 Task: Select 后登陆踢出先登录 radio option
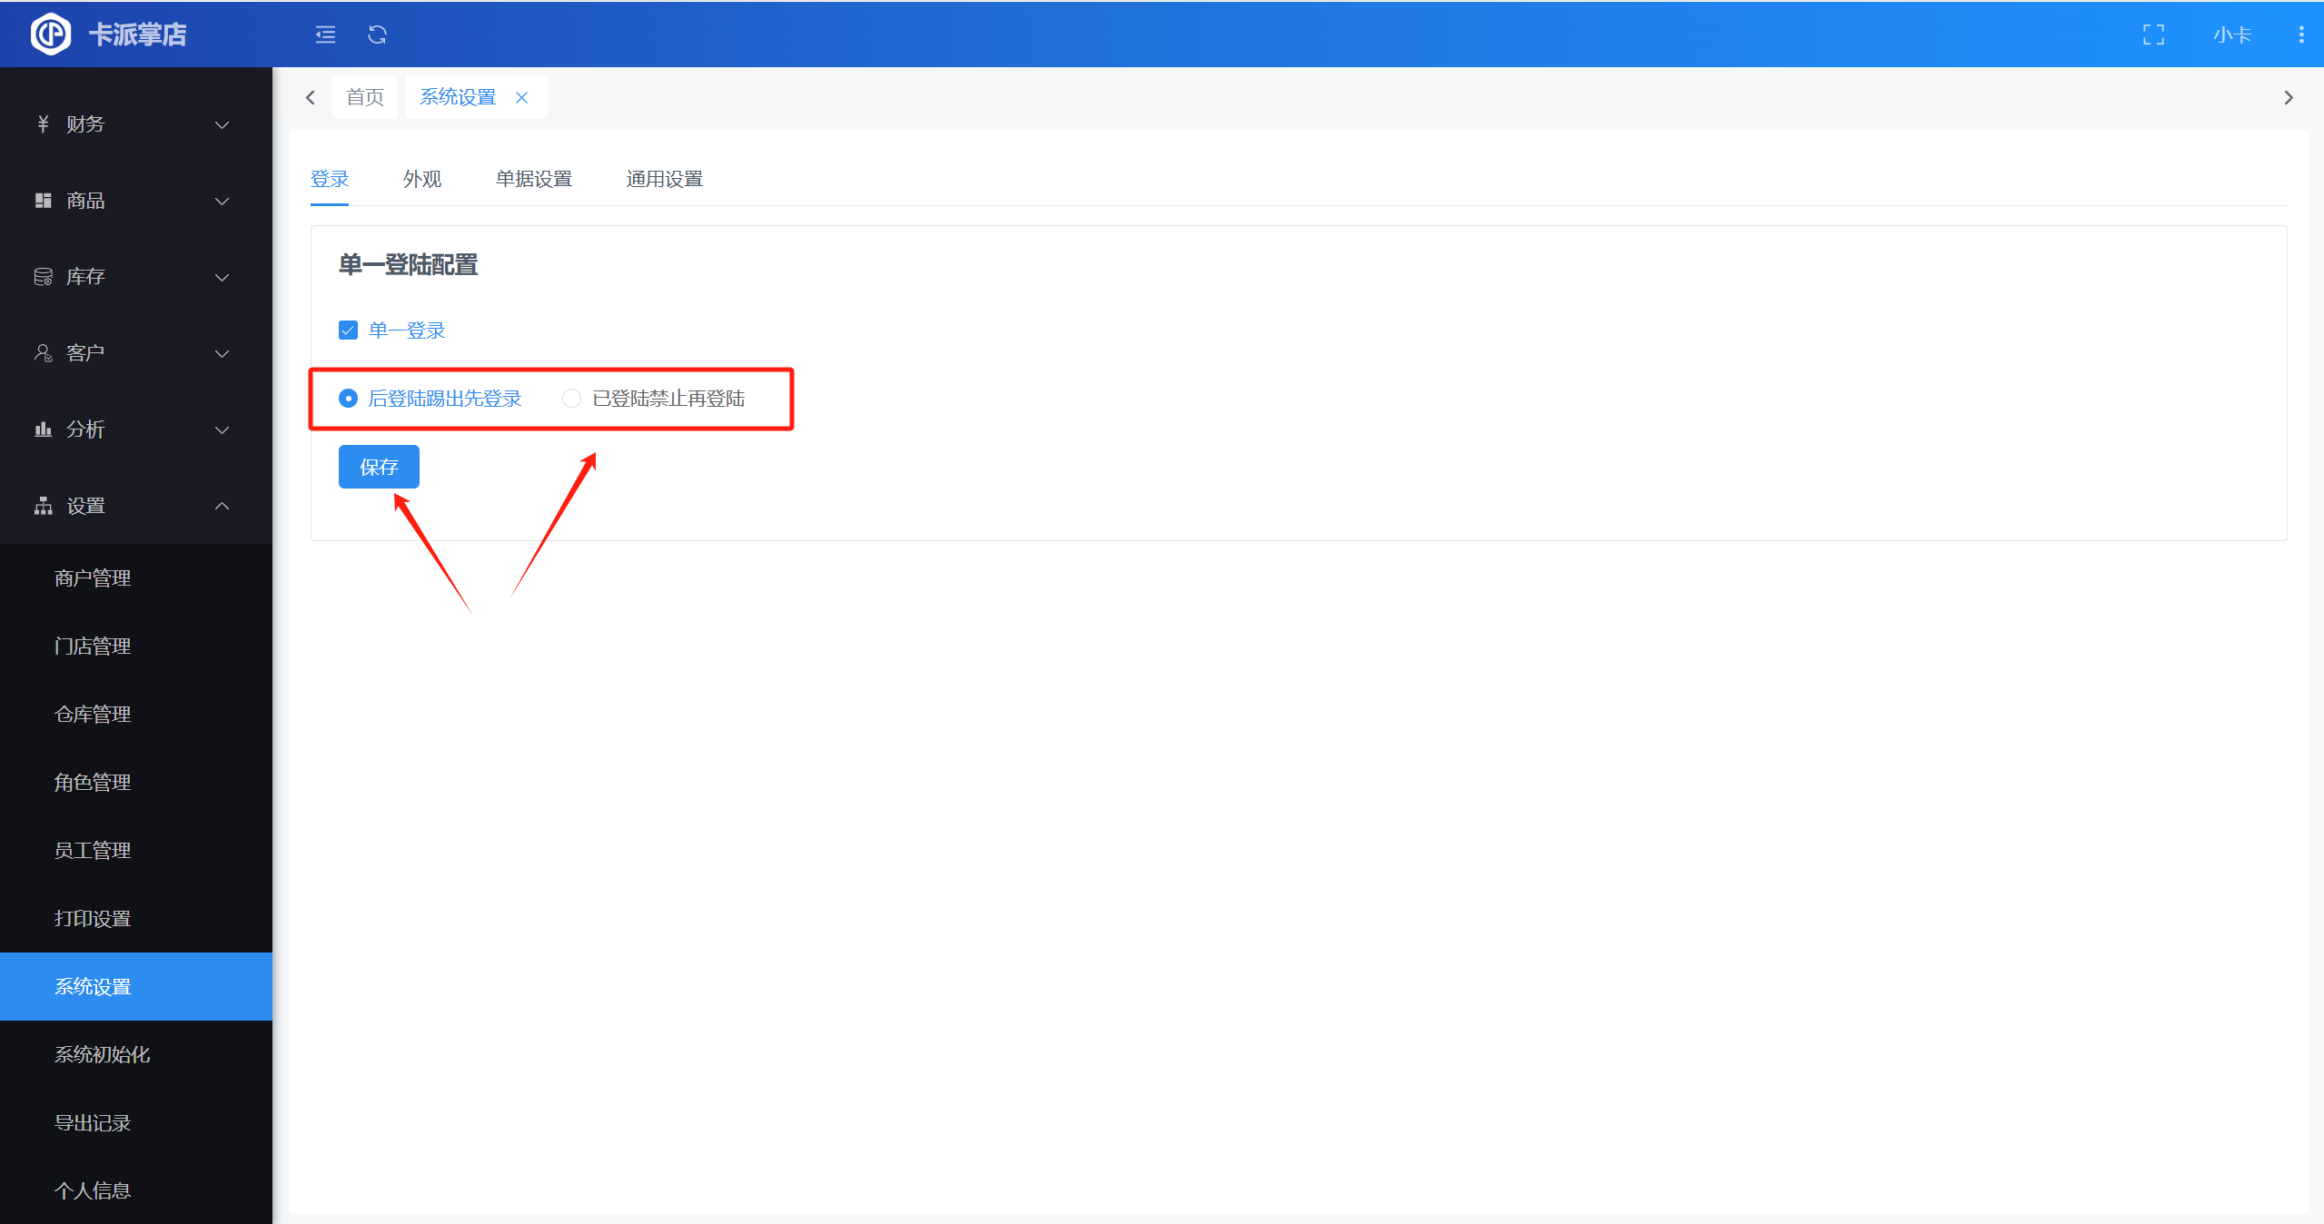(348, 399)
